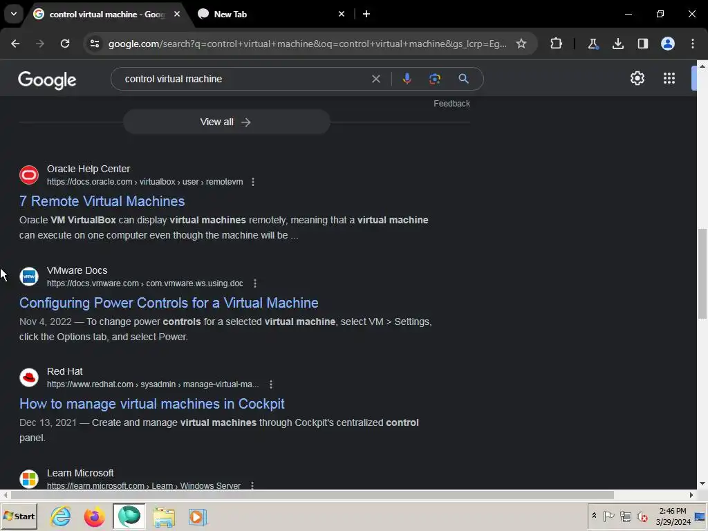Click the docs.oracle.com URL breadcrumb
The height and width of the screenshot is (531, 708).
(x=145, y=182)
